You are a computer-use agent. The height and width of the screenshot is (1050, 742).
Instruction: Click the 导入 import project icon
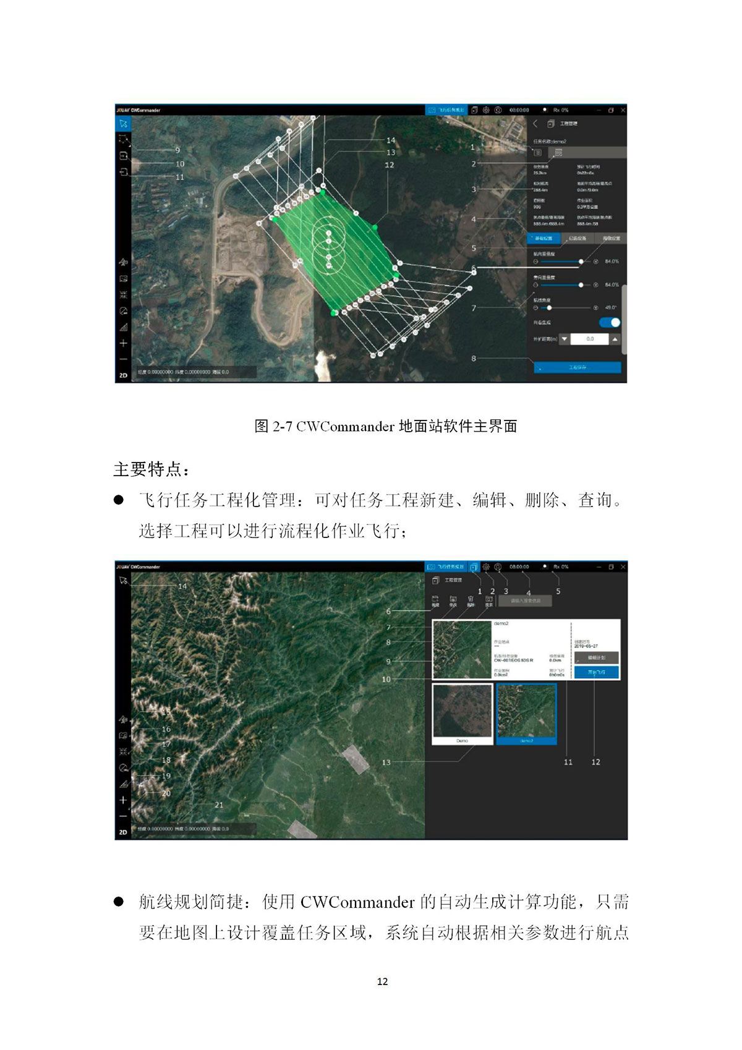453,601
